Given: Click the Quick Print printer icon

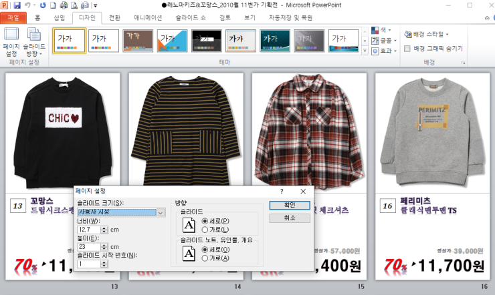Looking at the screenshot, I should (64, 5).
